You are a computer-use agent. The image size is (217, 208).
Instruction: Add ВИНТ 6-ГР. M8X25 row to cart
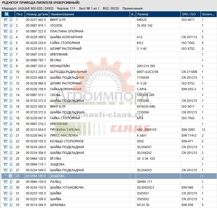[x=5, y=20]
